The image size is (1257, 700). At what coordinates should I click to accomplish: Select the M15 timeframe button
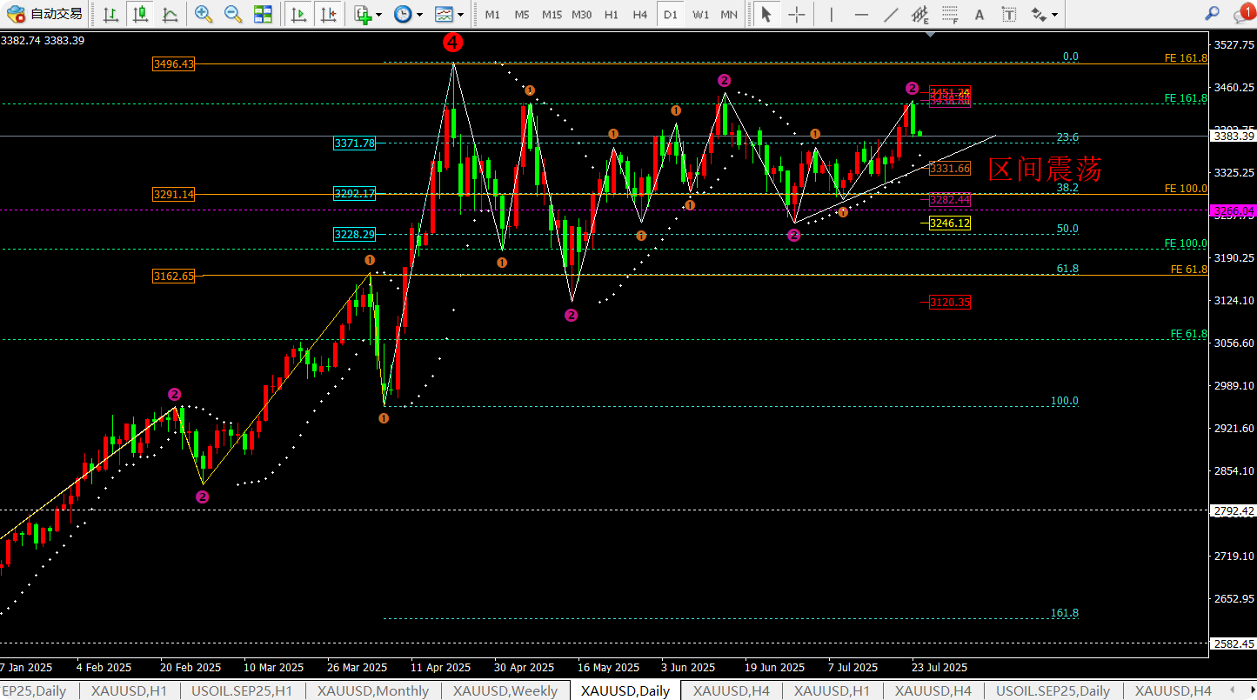click(552, 15)
